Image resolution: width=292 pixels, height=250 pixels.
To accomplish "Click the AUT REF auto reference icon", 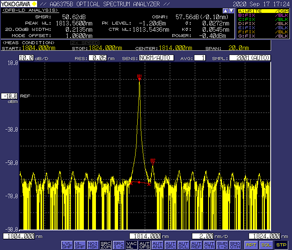I will click(196, 245).
